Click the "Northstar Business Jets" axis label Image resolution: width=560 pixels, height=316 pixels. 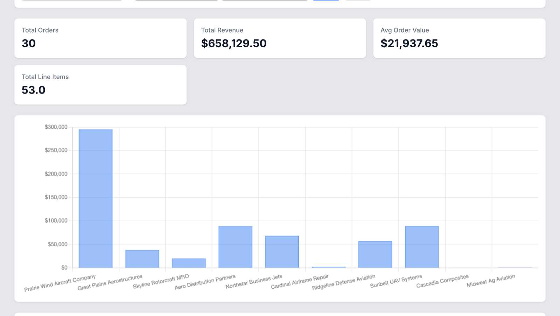[254, 282]
